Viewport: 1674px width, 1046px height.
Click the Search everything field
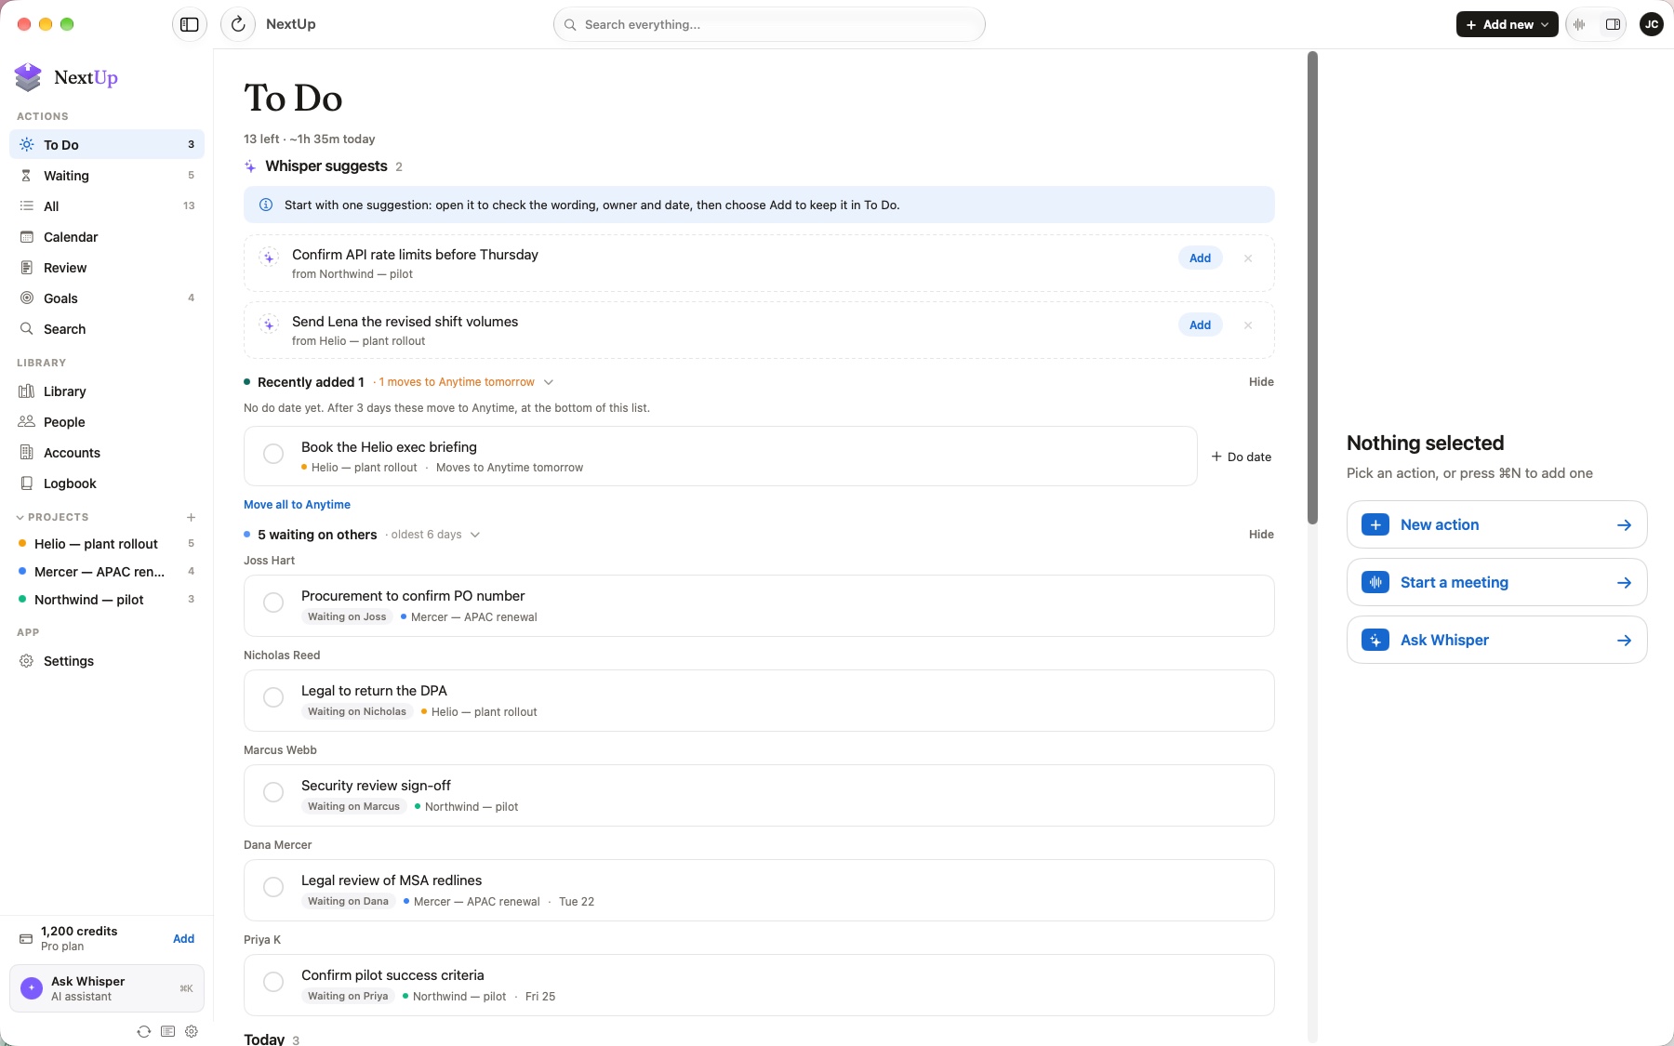point(769,24)
